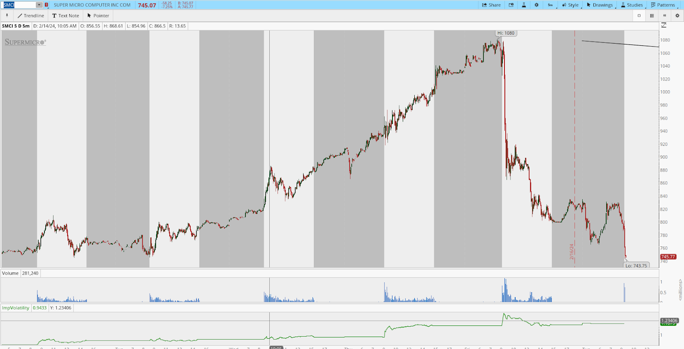Open the 5m timeframe dropdown
The width and height of the screenshot is (684, 349).
tap(550, 5)
